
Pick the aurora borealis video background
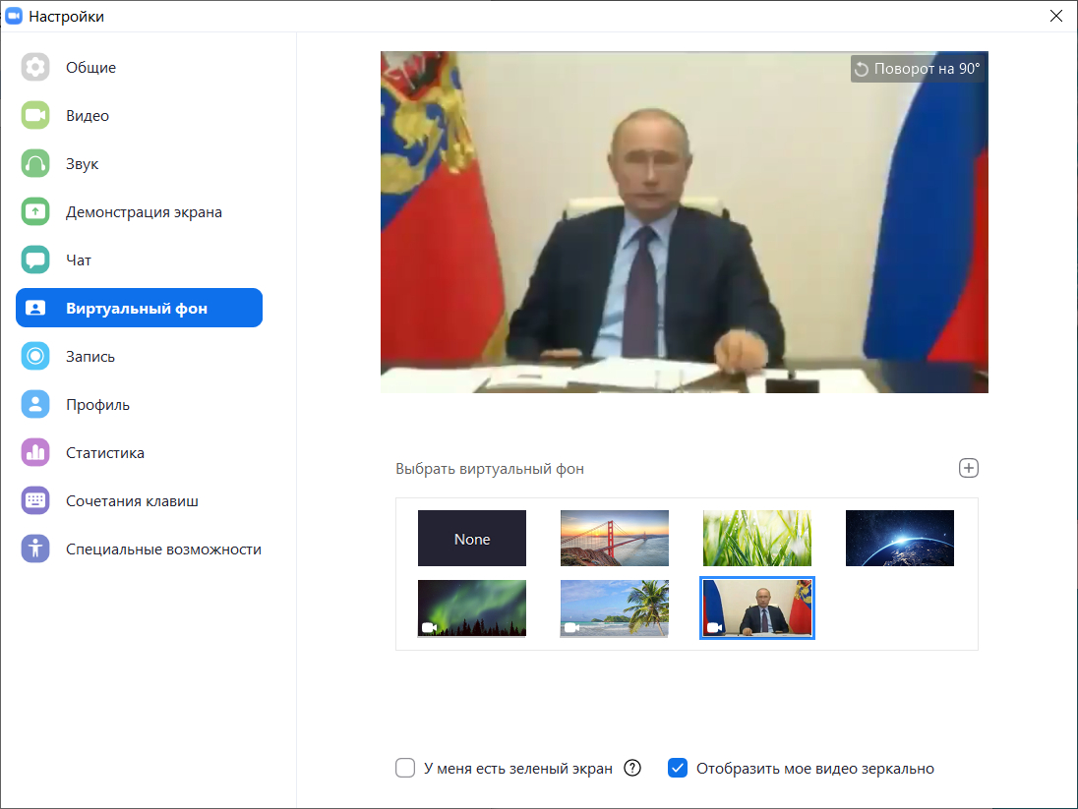coord(472,608)
